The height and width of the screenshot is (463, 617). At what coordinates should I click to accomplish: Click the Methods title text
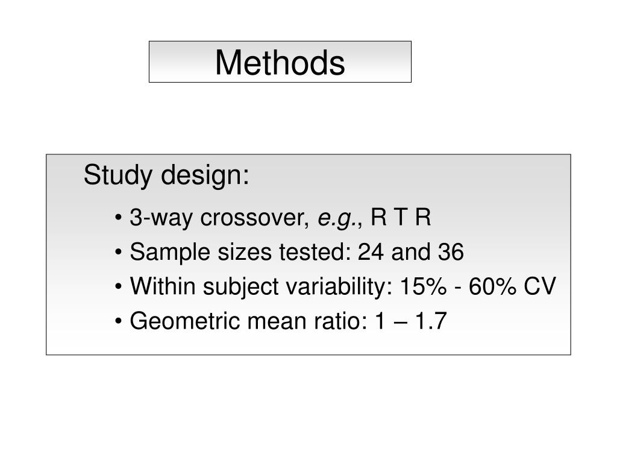[280, 63]
